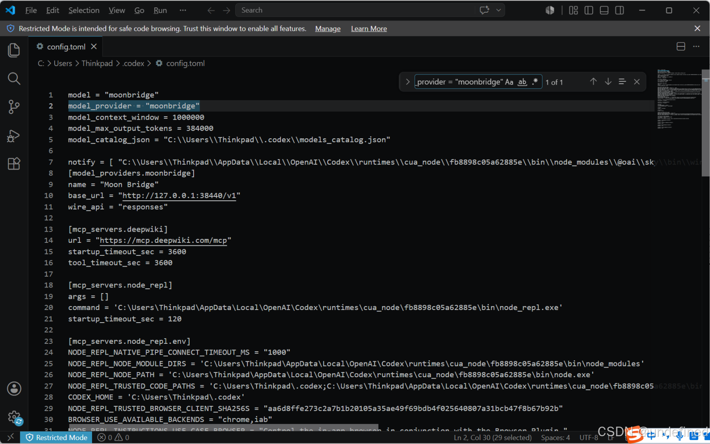Click the errors and warnings status indicator
The height and width of the screenshot is (444, 710).
coord(113,437)
